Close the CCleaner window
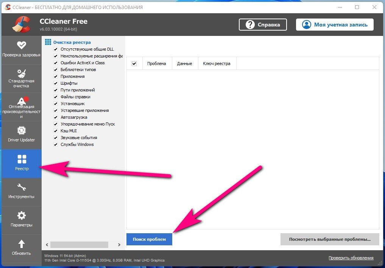The height and width of the screenshot is (268, 385). pos(374,7)
